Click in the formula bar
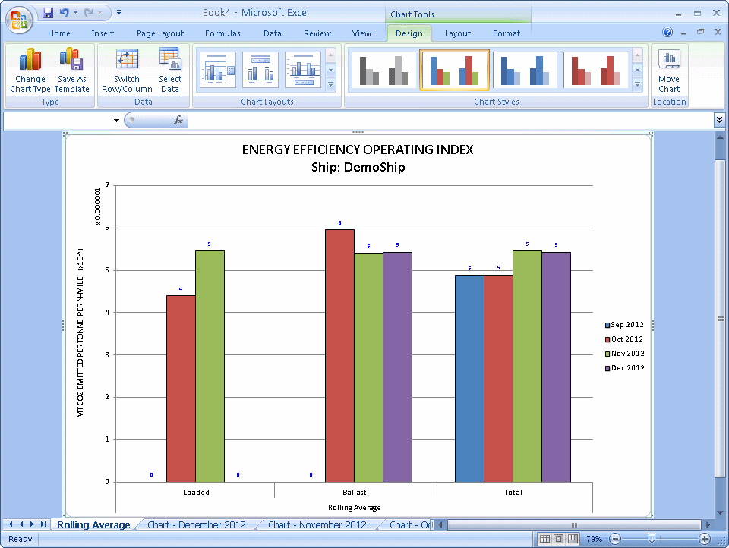 450,121
